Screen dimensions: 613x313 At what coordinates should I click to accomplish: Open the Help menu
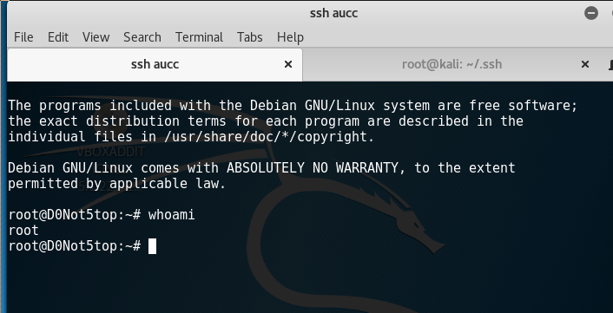290,37
